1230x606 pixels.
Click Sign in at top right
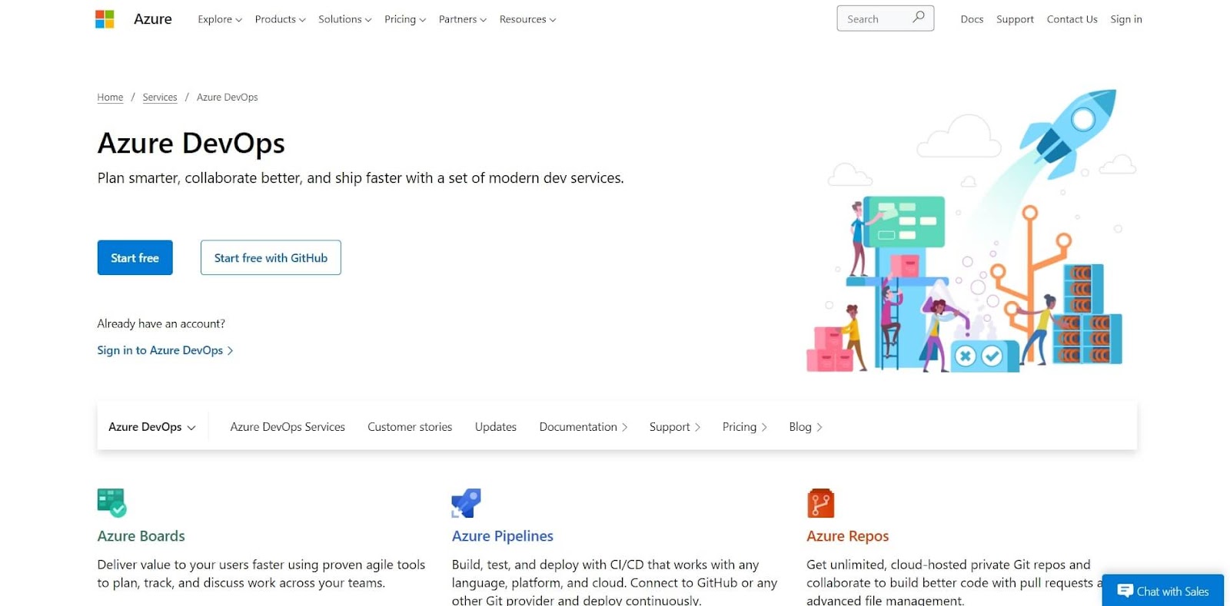tap(1126, 19)
